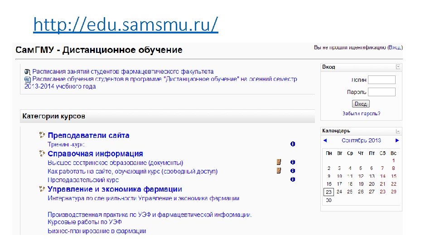The height and width of the screenshot is (244, 435).
Task: Open Справочная информация category
Action: pos(95,154)
